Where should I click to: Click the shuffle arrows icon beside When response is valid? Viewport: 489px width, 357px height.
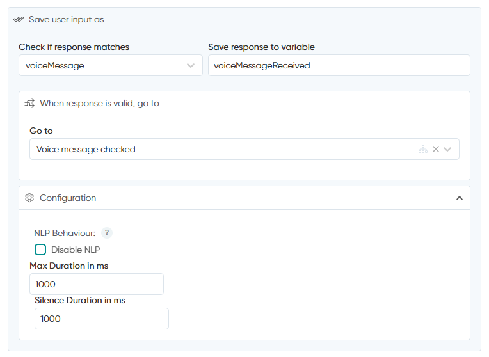click(x=29, y=103)
